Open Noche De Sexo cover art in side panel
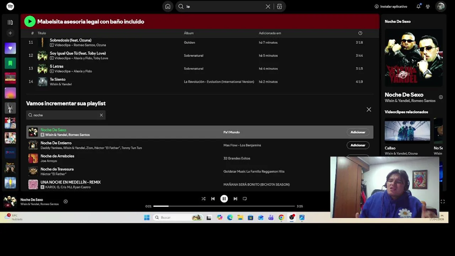 (414, 58)
